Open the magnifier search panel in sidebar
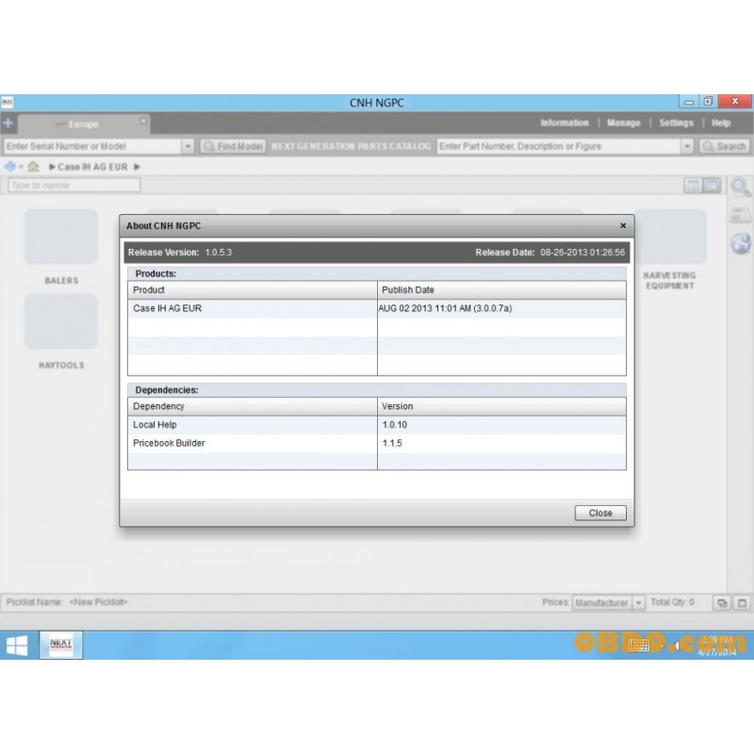Image resolution: width=754 pixels, height=754 pixels. coord(741,187)
